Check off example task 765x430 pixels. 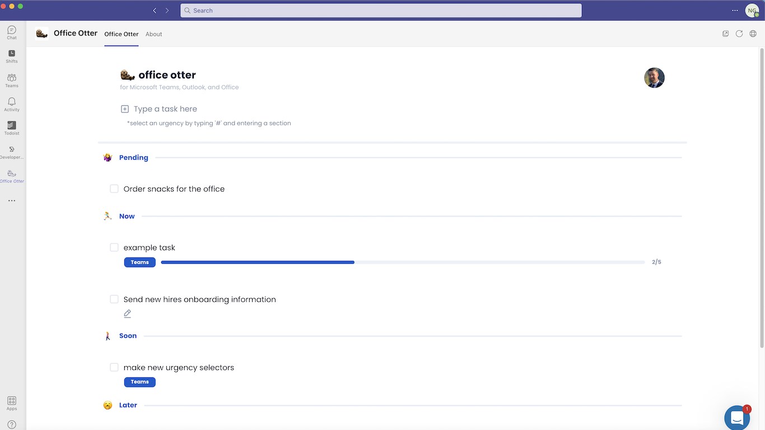pyautogui.click(x=114, y=247)
